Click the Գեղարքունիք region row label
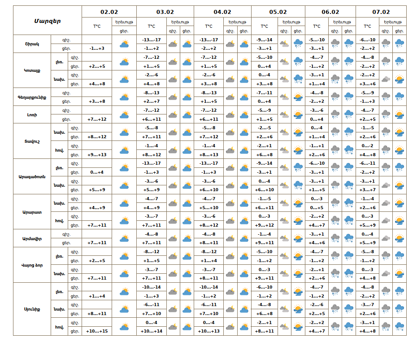The image size is (417, 342). 32,97
